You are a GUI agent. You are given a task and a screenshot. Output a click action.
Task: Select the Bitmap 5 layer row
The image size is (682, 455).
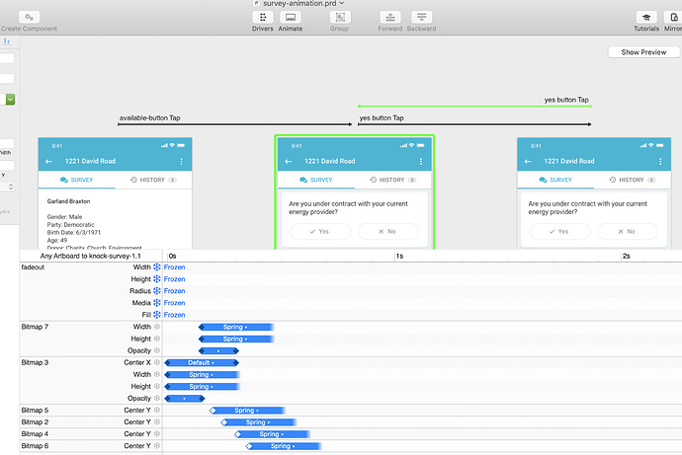tap(35, 410)
